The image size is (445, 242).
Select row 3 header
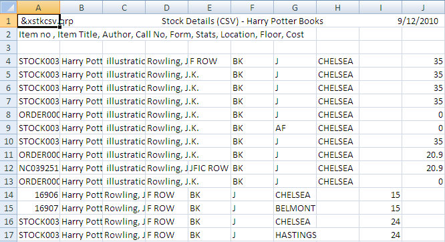[9, 47]
